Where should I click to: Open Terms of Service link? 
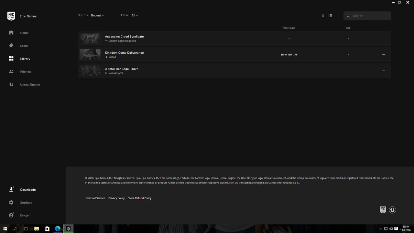click(95, 198)
